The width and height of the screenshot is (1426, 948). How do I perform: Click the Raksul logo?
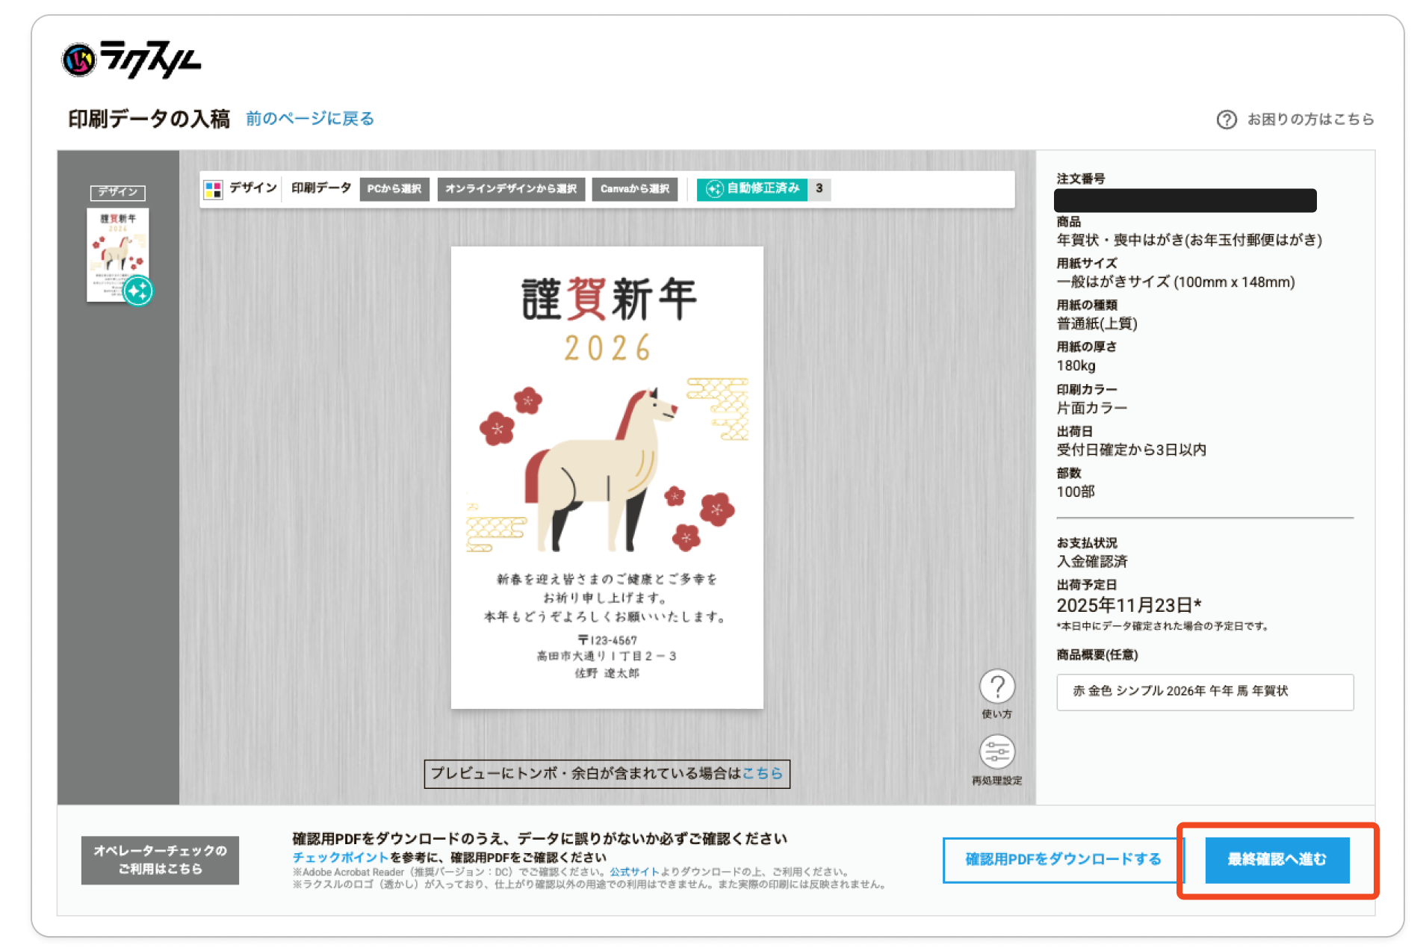coord(131,60)
